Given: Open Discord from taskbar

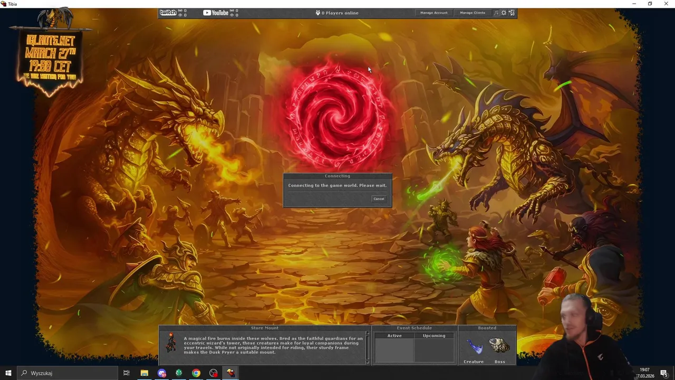Looking at the screenshot, I should coord(161,373).
